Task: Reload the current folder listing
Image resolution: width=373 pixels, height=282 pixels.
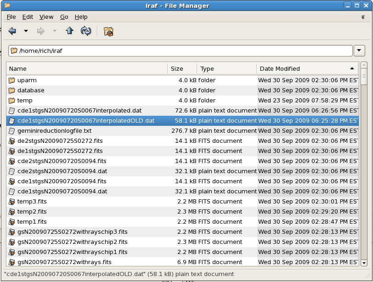Action: (85, 31)
